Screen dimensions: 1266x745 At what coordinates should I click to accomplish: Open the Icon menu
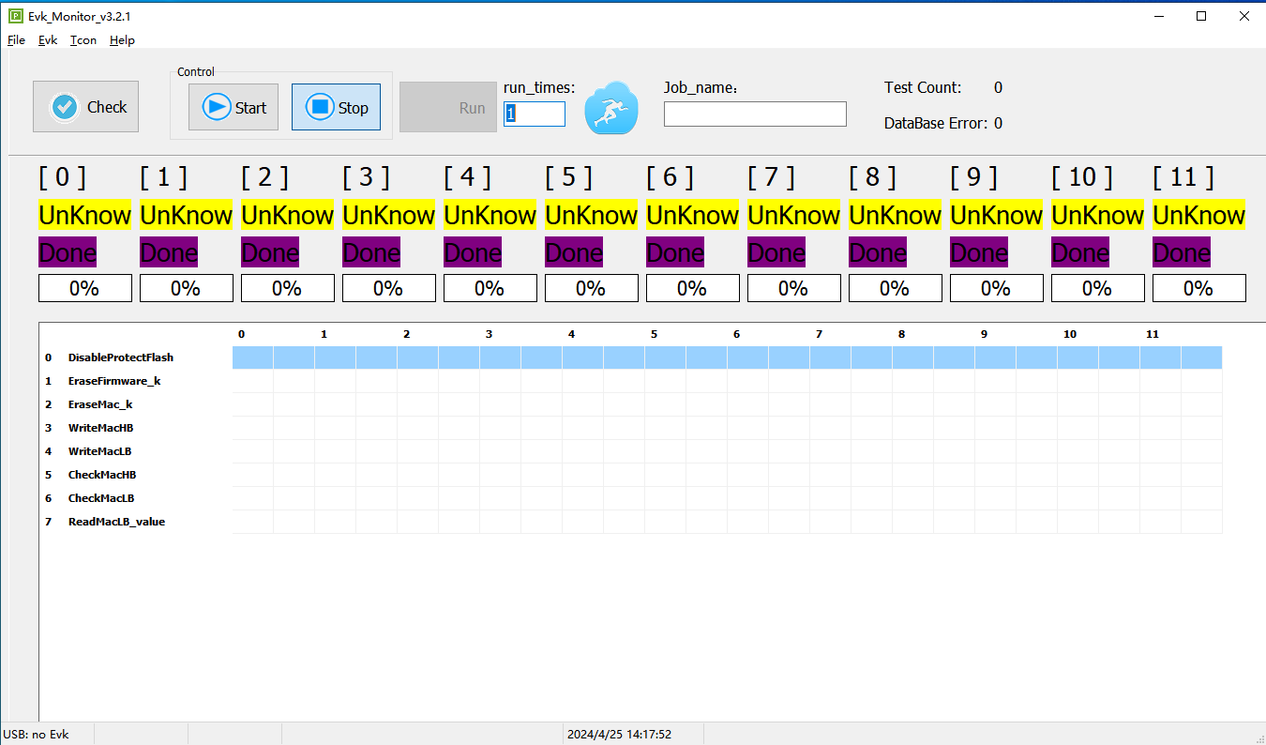[x=83, y=39]
